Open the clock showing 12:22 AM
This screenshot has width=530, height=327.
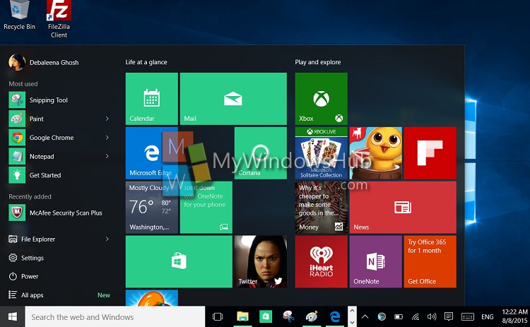click(x=514, y=316)
